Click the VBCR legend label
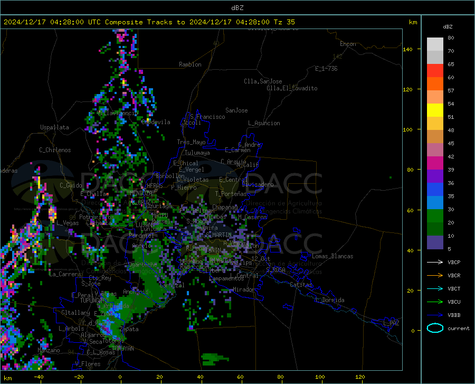The height and width of the screenshot is (384, 475). click(454, 276)
